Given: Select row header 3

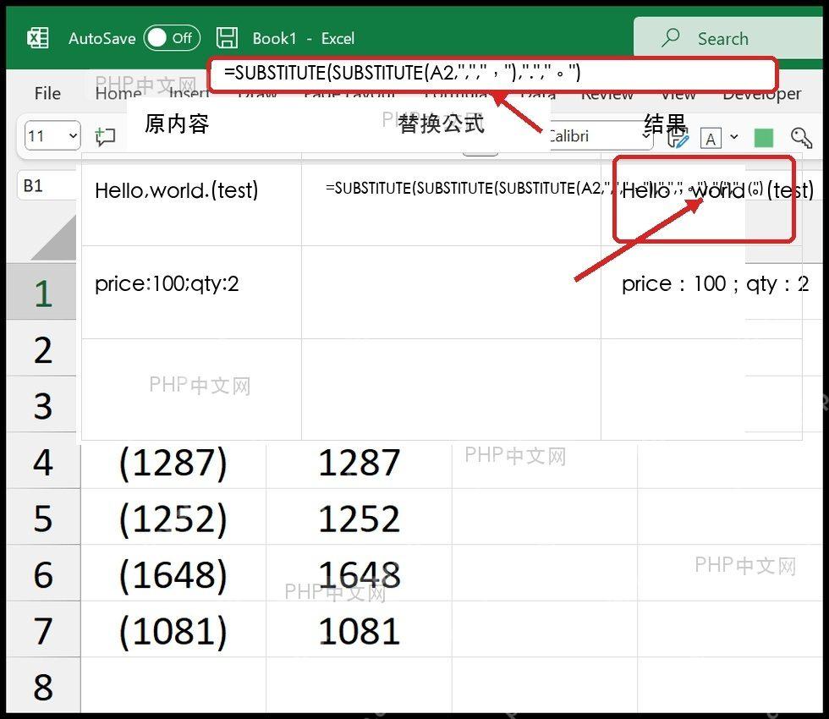Looking at the screenshot, I should pos(43,405).
